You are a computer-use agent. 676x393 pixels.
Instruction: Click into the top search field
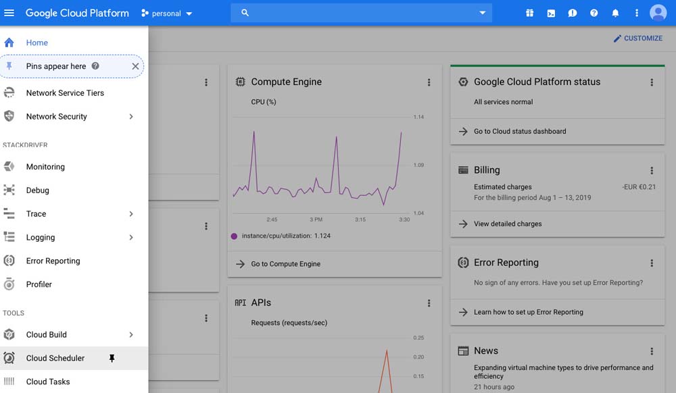358,13
